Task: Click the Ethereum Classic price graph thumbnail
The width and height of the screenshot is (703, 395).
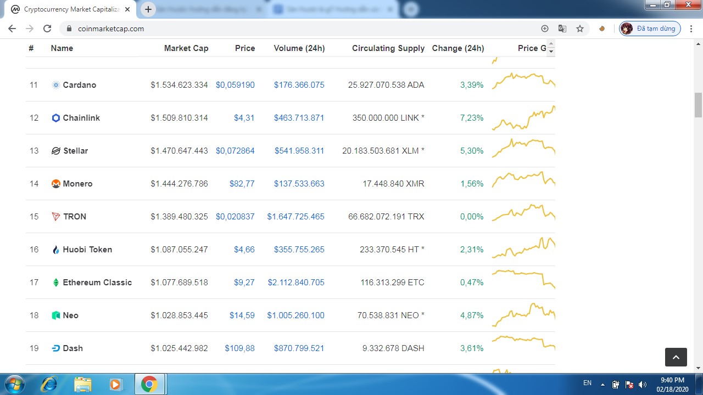Action: coord(523,280)
